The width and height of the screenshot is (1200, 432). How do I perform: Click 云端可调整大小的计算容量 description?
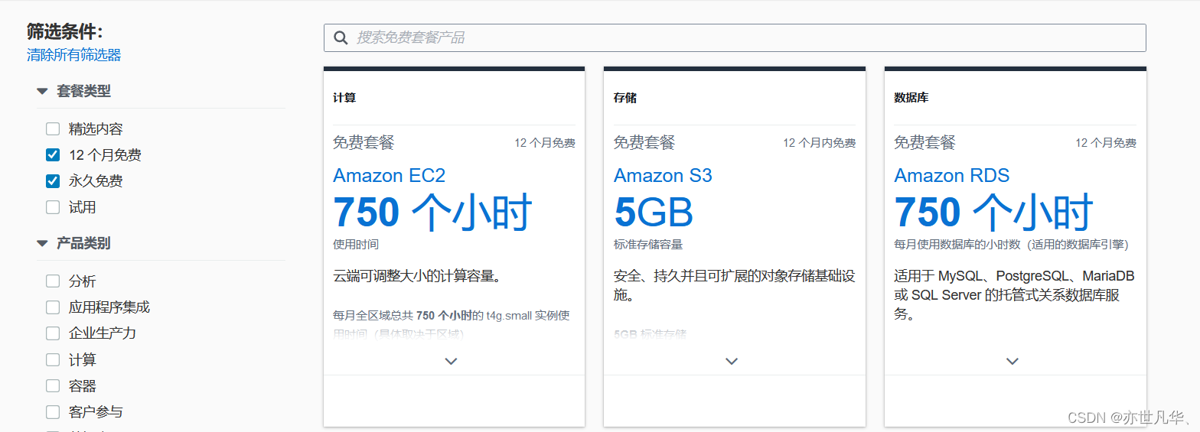[417, 275]
